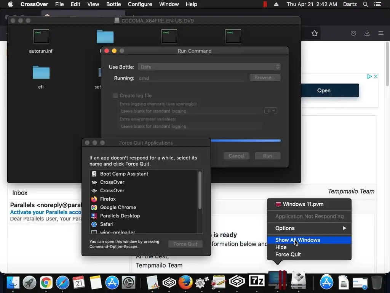
Task: Open the Firefox hamburger menu
Action: click(x=381, y=33)
